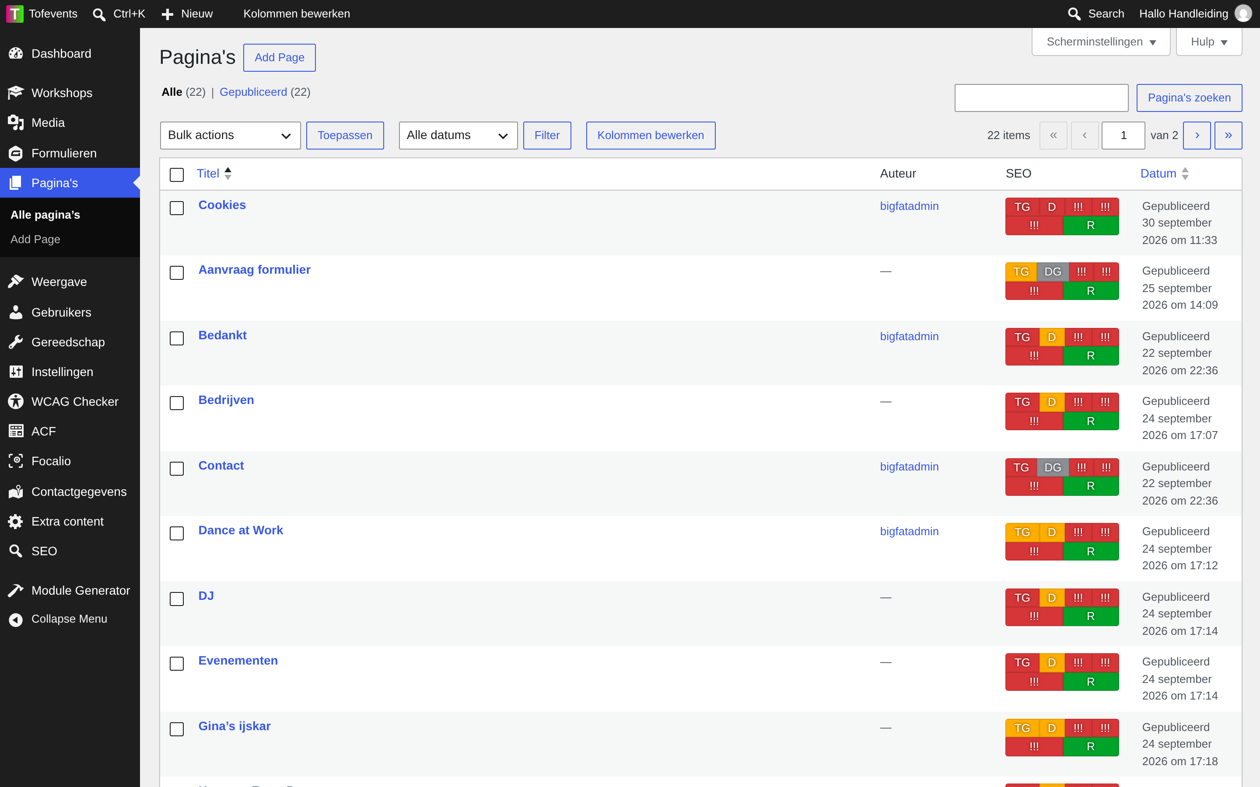The height and width of the screenshot is (787, 1260).
Task: Select the Dance at Work row checkbox
Action: pyautogui.click(x=177, y=533)
